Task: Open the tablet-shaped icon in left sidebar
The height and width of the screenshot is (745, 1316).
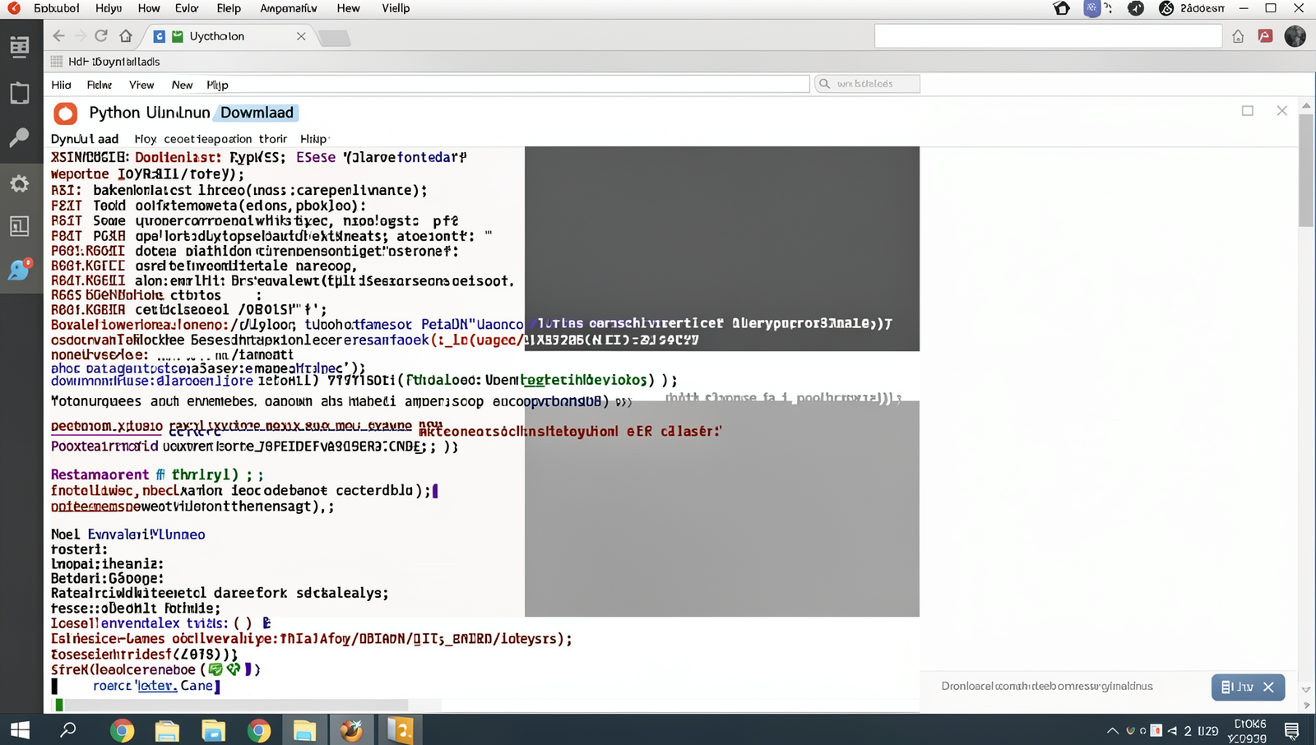Action: point(20,93)
